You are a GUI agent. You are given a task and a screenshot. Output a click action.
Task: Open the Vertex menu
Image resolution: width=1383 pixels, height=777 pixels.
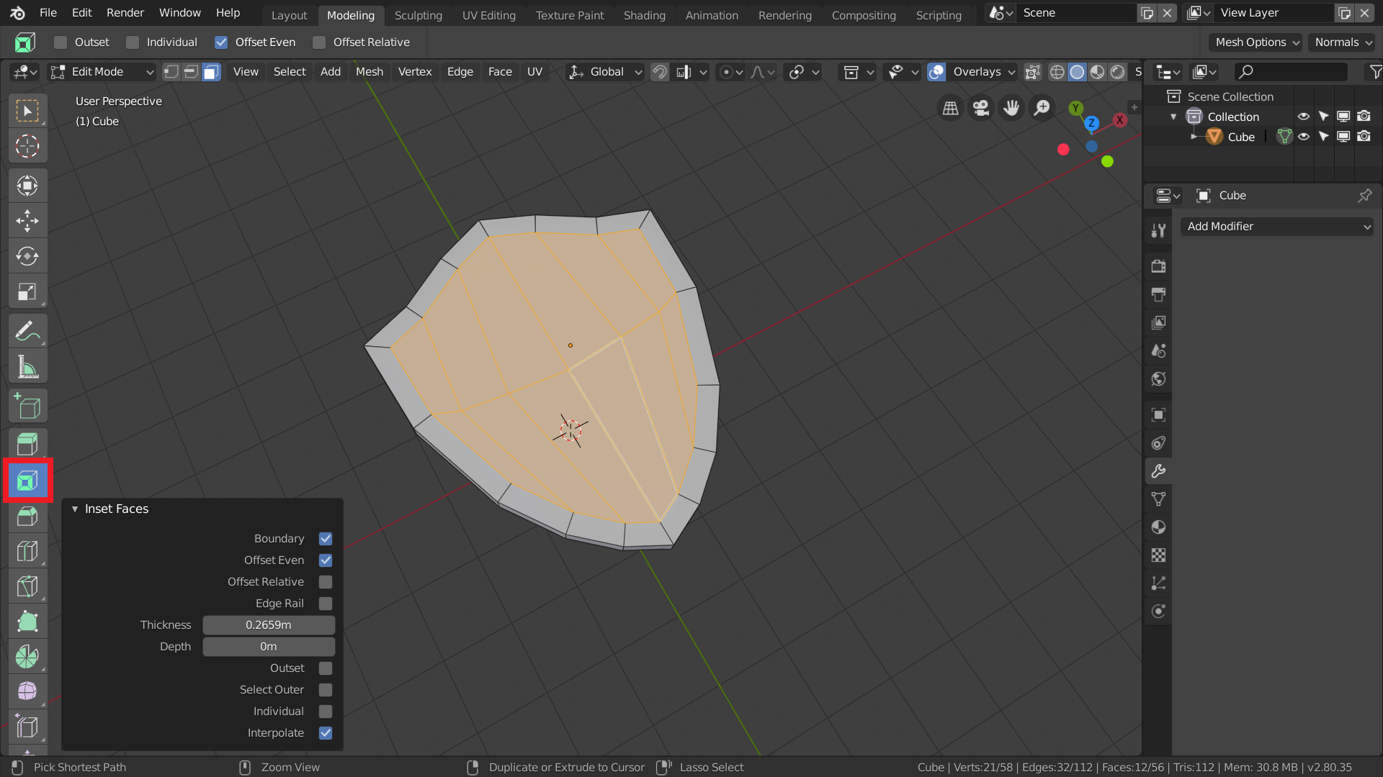point(415,72)
